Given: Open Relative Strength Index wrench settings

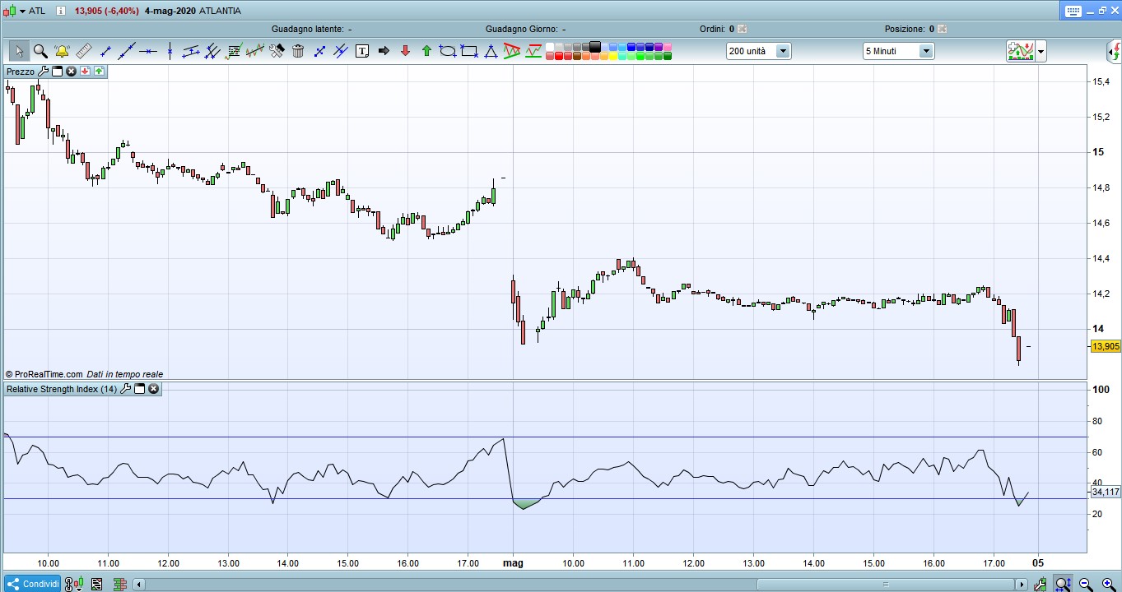Looking at the screenshot, I should point(126,389).
